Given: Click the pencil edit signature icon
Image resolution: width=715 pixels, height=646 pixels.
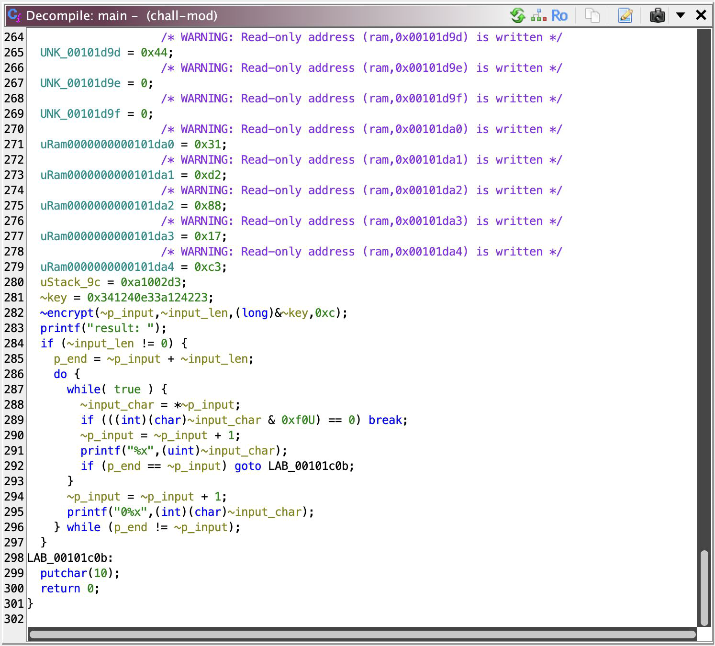Looking at the screenshot, I should click(x=625, y=15).
